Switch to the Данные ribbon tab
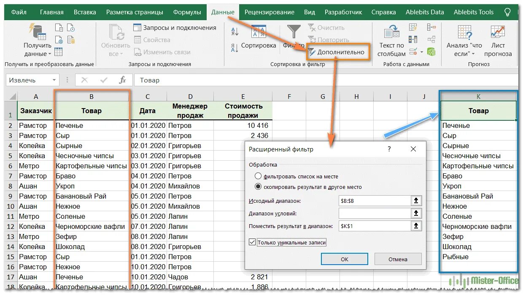Image resolution: width=523 pixels, height=297 pixels. [223, 12]
